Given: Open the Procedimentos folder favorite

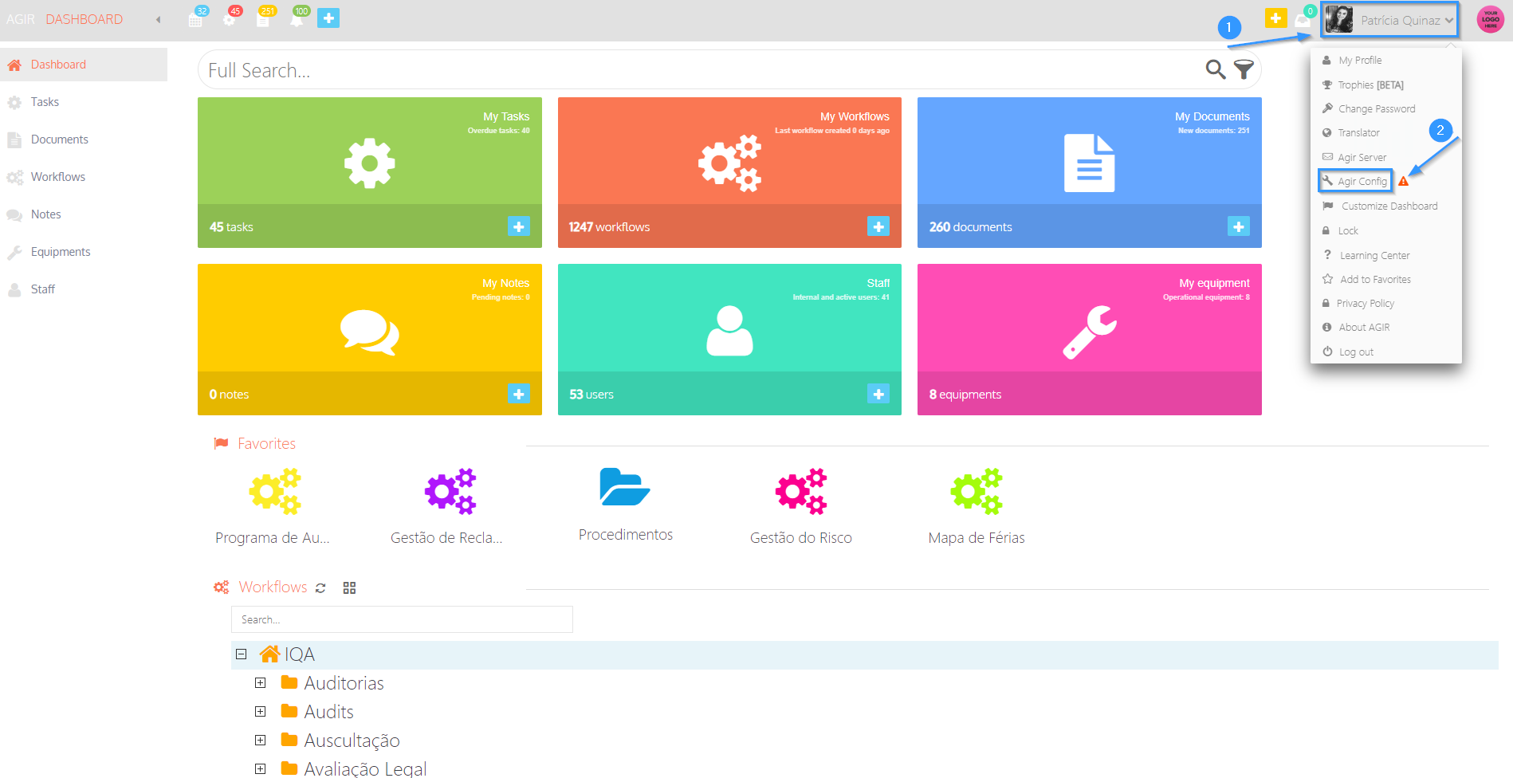Looking at the screenshot, I should coord(625,487).
